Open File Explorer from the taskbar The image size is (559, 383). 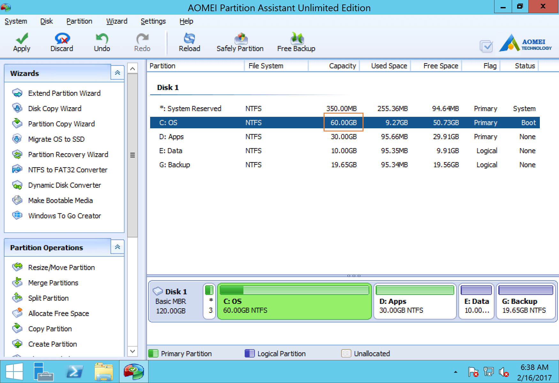104,371
